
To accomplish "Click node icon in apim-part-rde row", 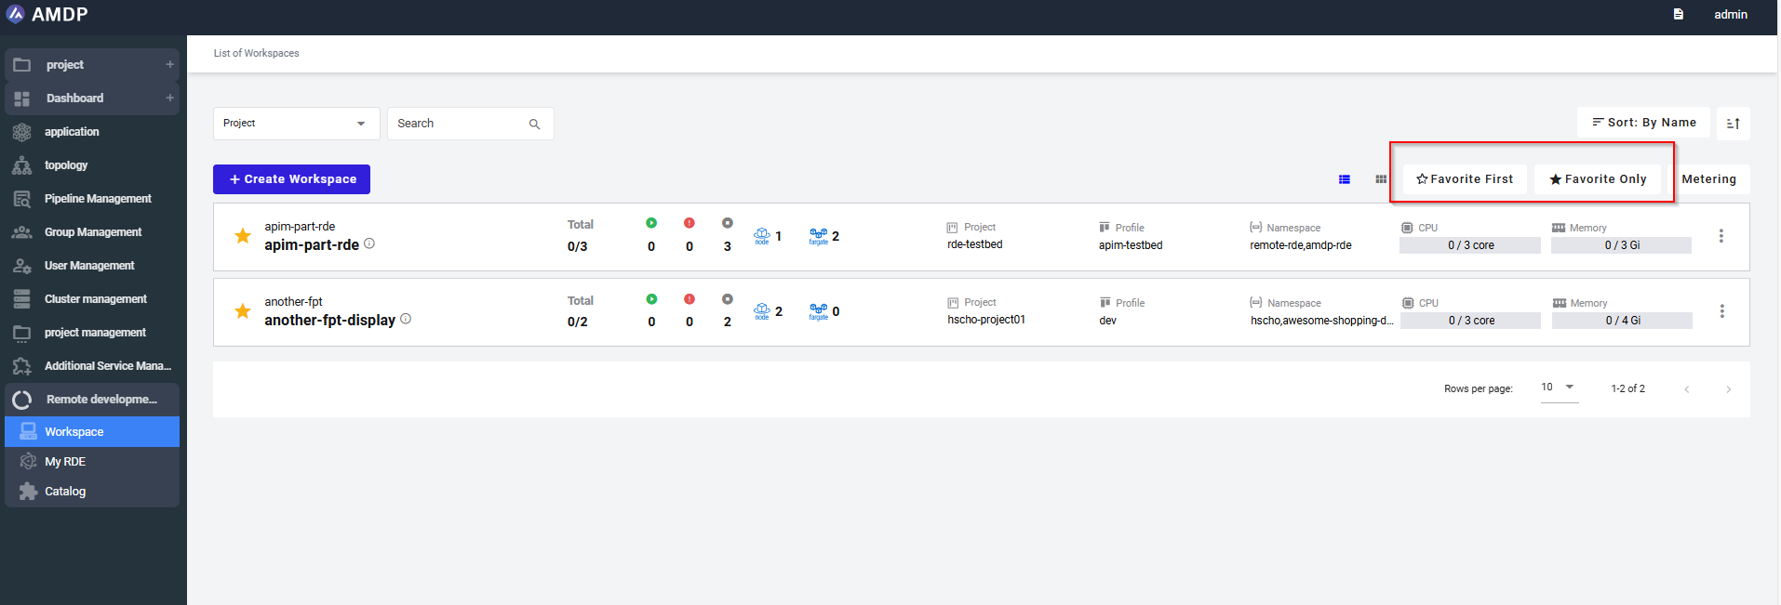I will (x=762, y=236).
